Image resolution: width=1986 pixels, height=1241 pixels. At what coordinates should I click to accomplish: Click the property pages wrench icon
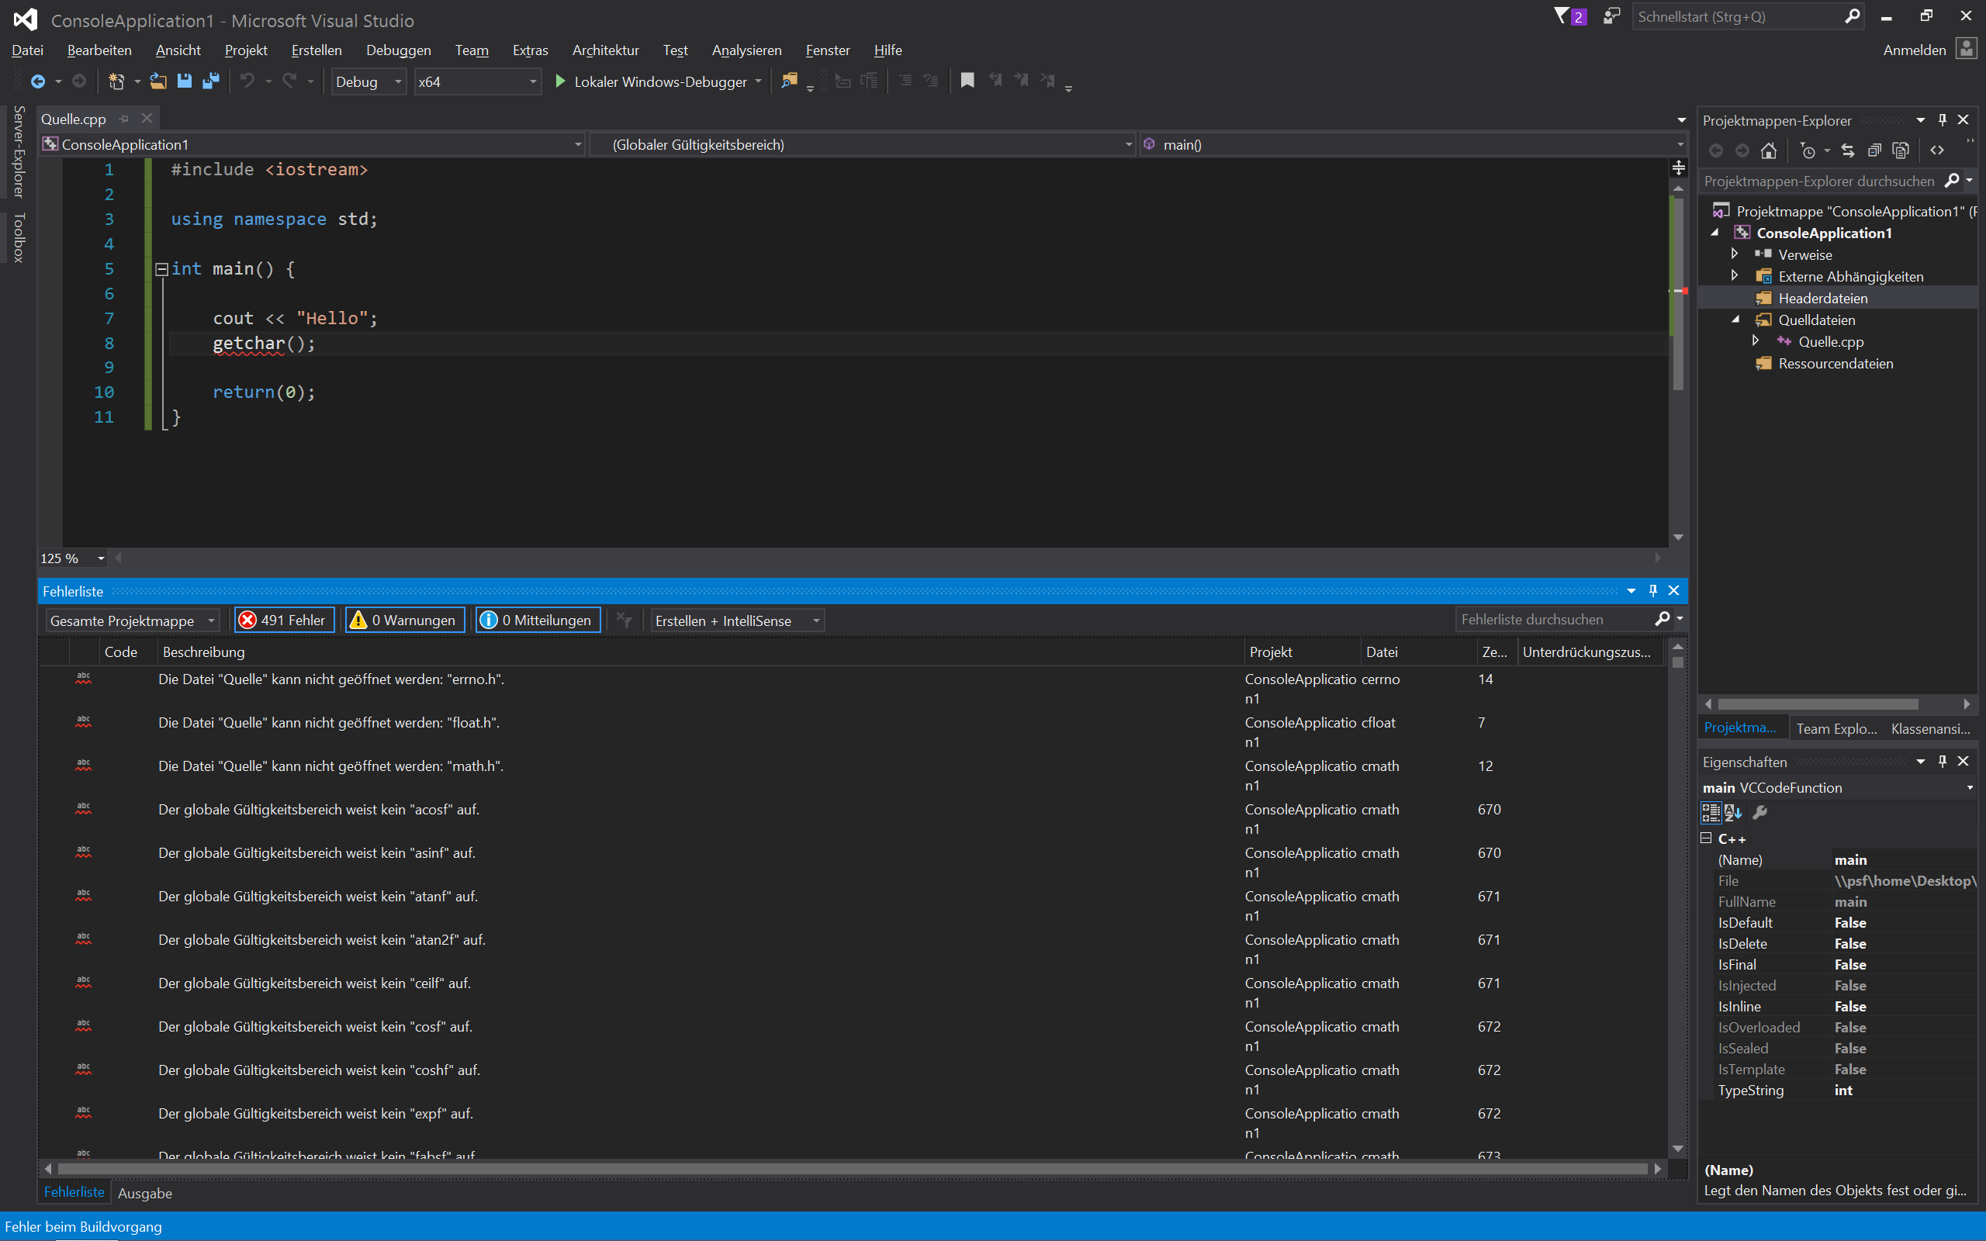tap(1759, 813)
